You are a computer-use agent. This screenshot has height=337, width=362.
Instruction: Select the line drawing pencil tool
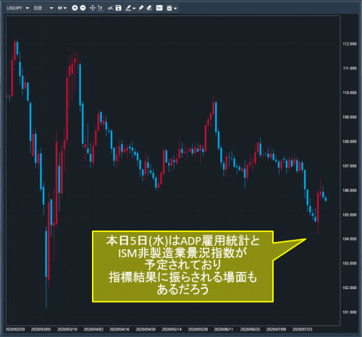[x=128, y=8]
